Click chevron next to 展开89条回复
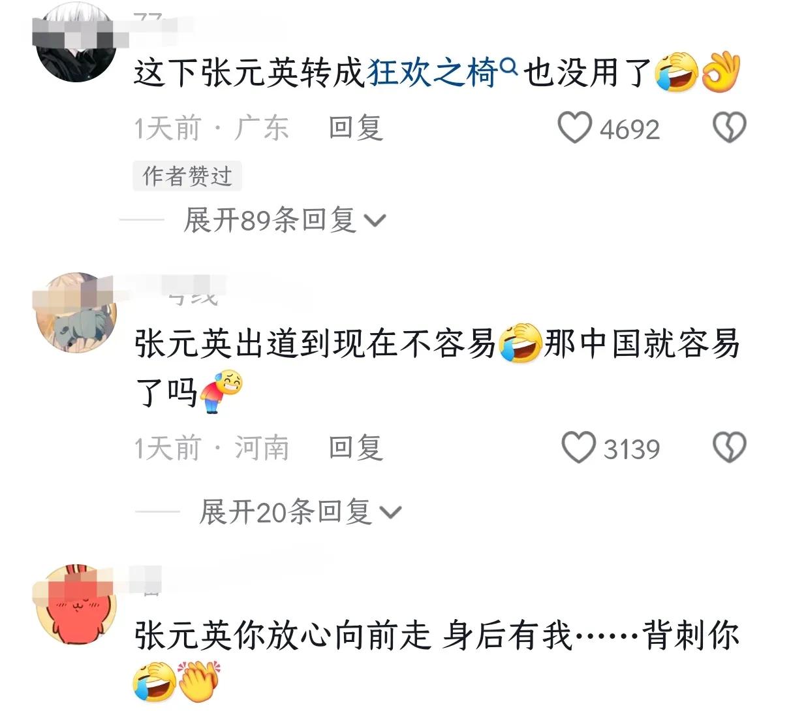 pos(375,221)
